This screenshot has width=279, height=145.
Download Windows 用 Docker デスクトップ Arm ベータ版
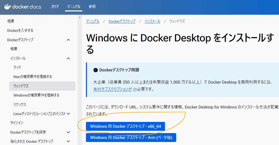click(131, 138)
